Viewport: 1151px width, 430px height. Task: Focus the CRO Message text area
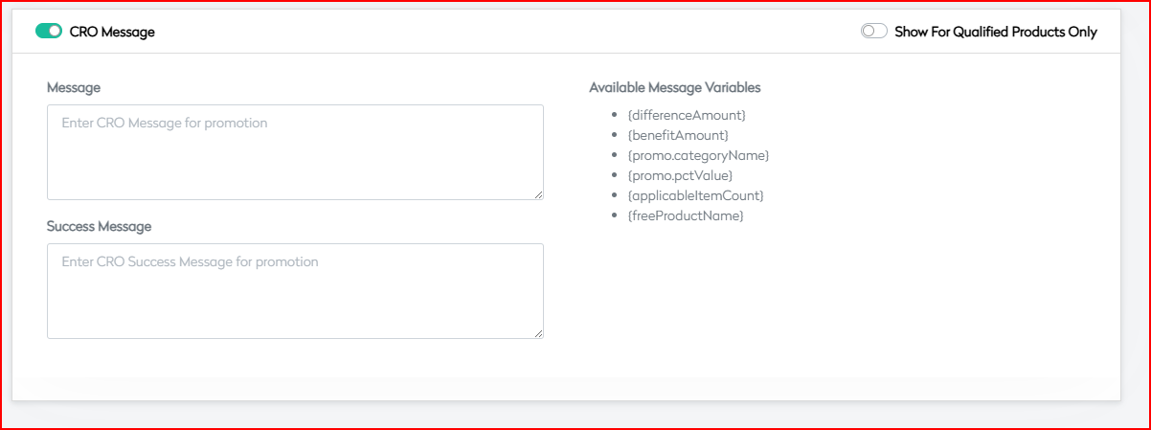295,152
